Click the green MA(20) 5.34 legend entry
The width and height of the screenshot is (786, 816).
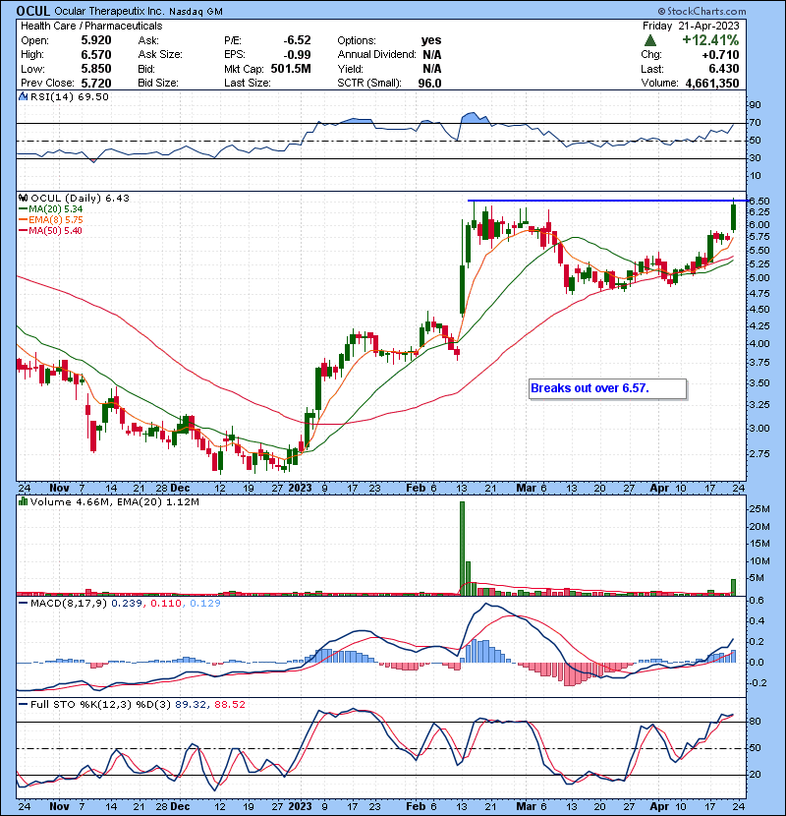(x=50, y=209)
